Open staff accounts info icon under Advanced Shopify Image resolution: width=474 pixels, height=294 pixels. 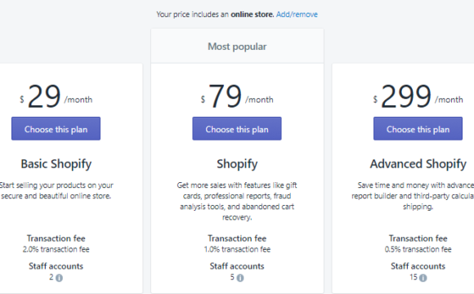click(423, 278)
